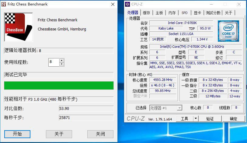Click the 确定 button

pyautogui.click(x=233, y=119)
